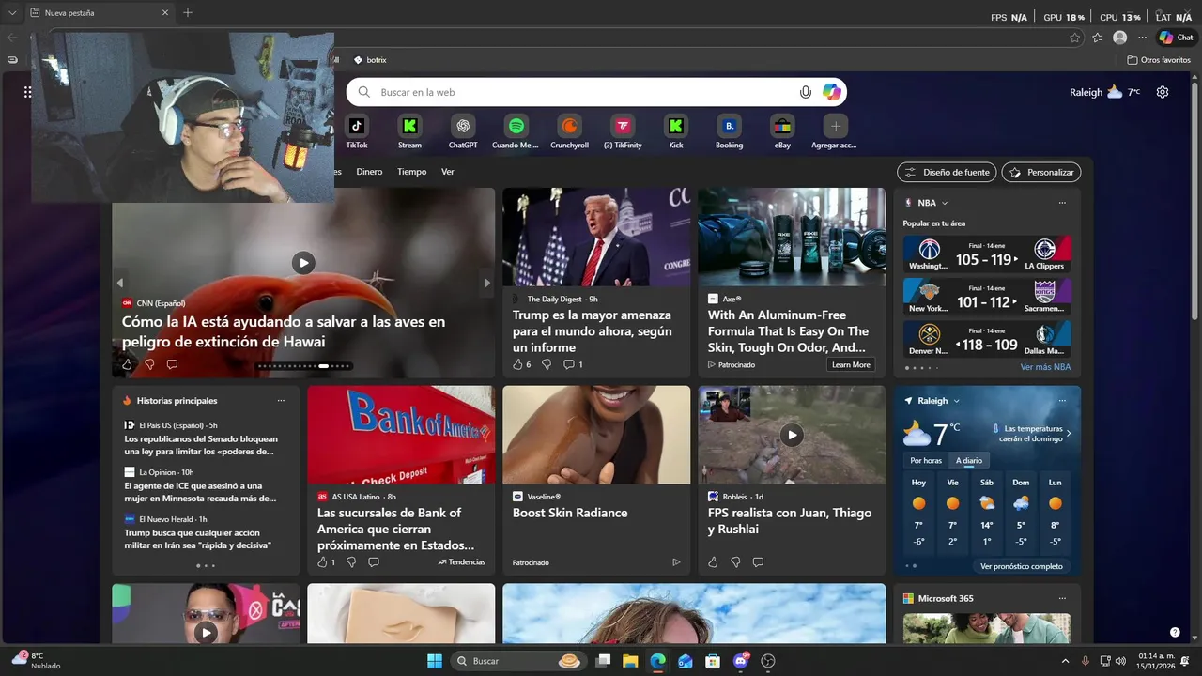Screen dimensions: 1202x676
Task: Open Washington vs LA Clippers score
Action: click(987, 253)
